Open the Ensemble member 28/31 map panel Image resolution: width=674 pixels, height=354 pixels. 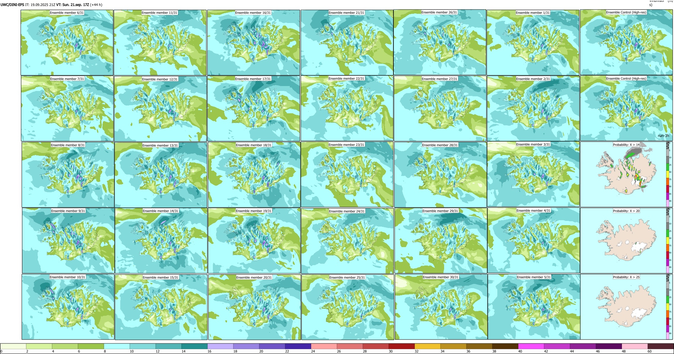tap(440, 175)
